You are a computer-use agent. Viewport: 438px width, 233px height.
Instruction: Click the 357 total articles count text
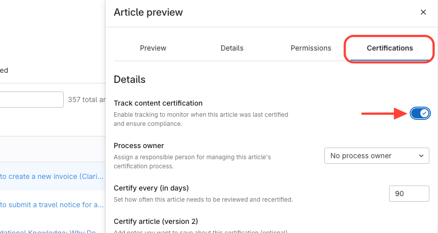tap(86, 100)
